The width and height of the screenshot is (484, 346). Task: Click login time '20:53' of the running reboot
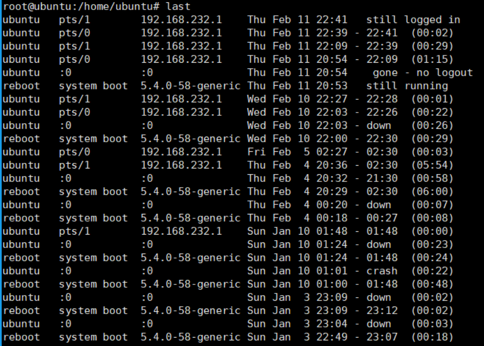tap(332, 86)
